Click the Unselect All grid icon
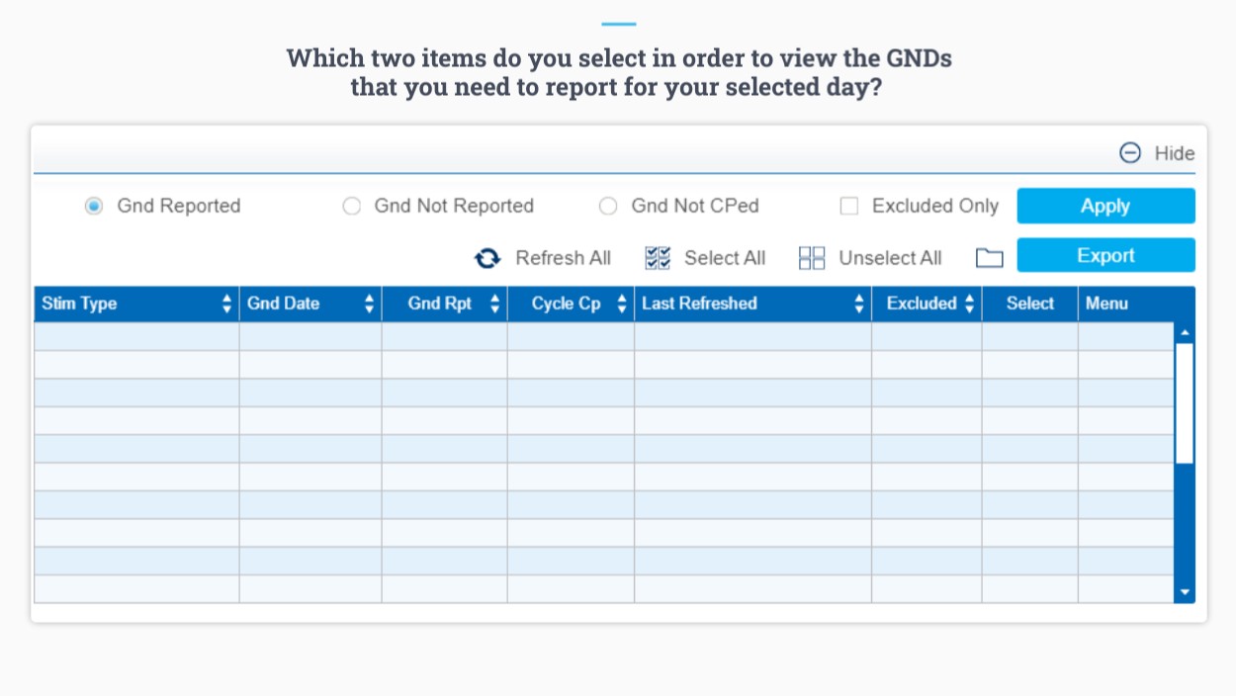Image resolution: width=1236 pixels, height=696 pixels. (812, 258)
